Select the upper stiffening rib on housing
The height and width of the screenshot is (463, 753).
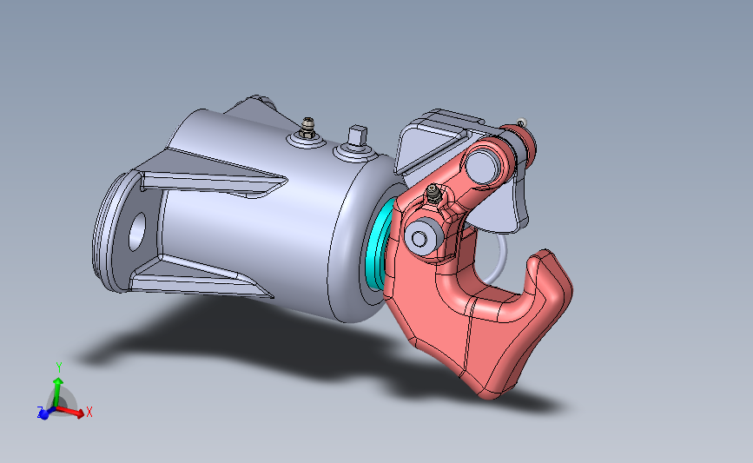(214, 182)
